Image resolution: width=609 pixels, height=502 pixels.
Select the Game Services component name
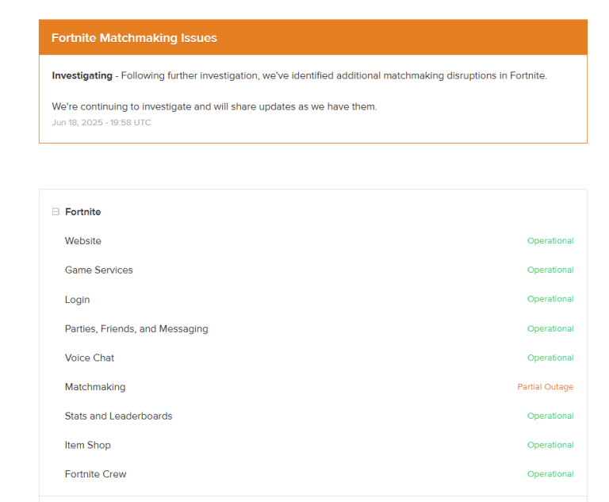pos(99,270)
